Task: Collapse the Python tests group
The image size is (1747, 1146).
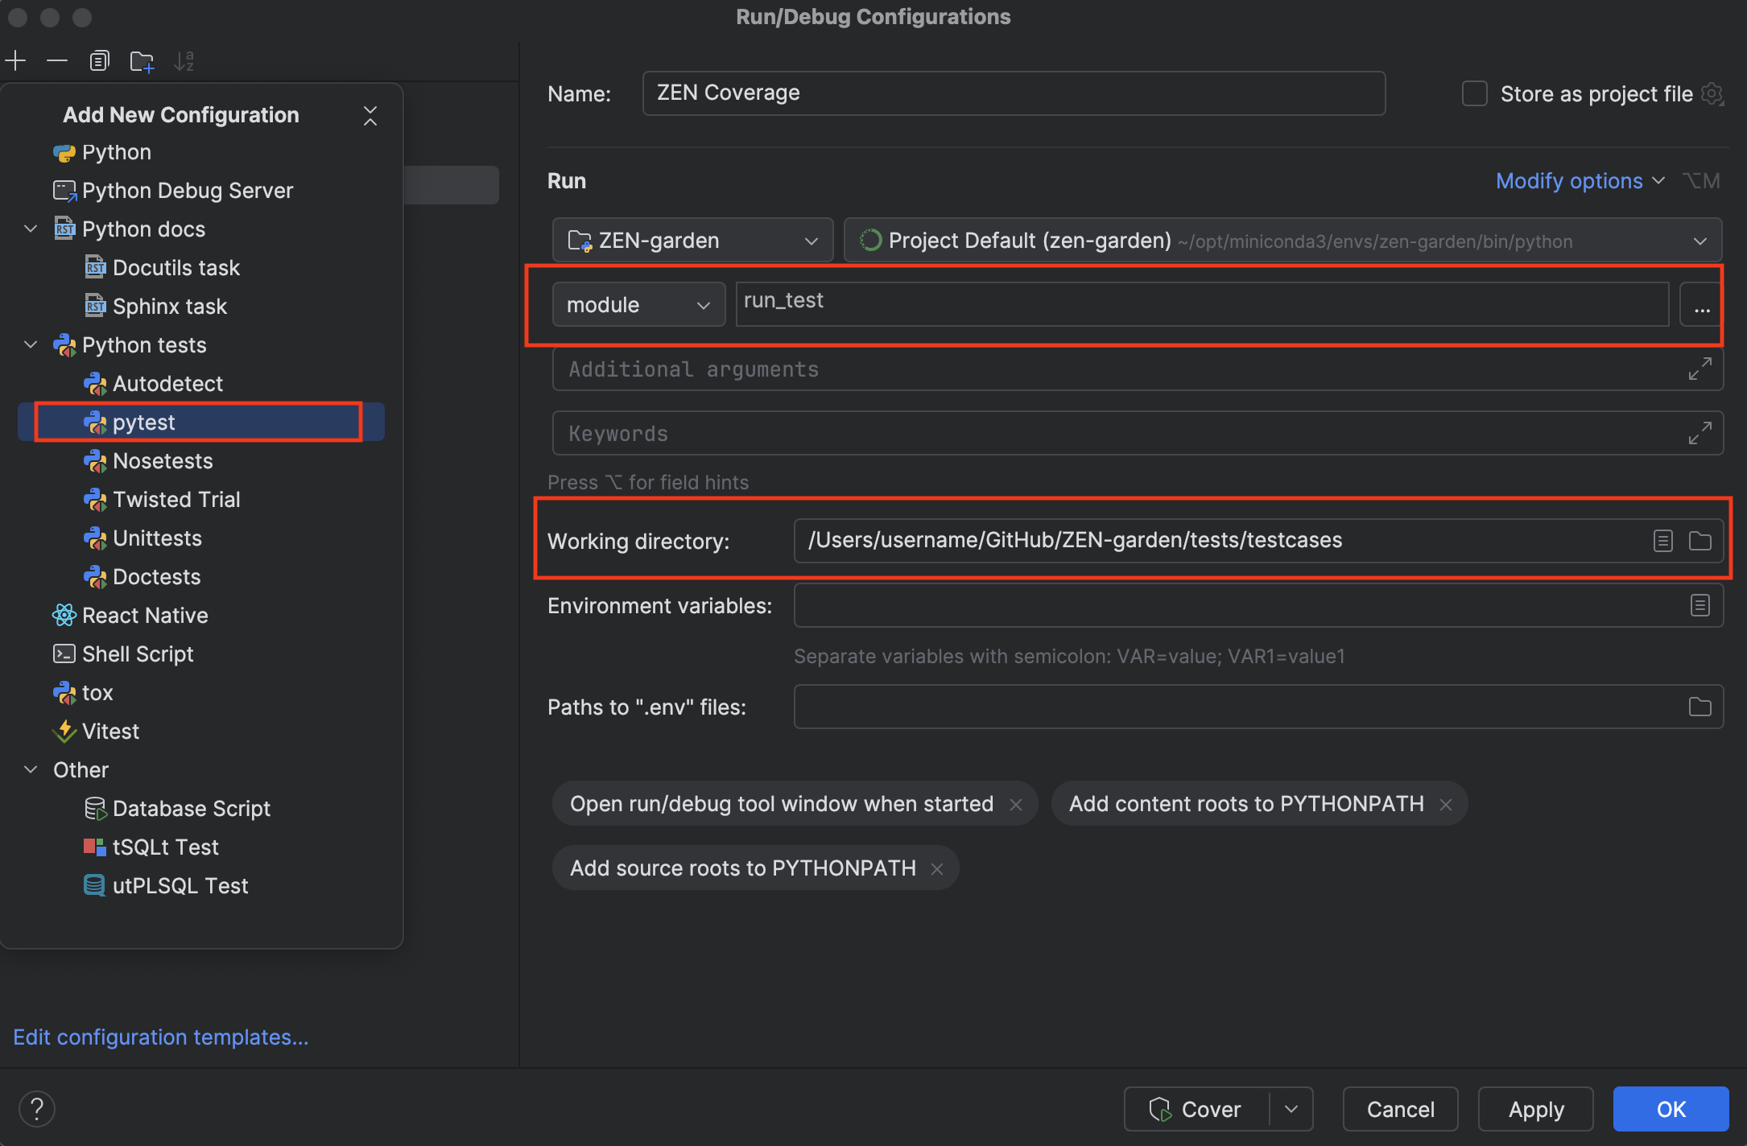Action: point(31,344)
